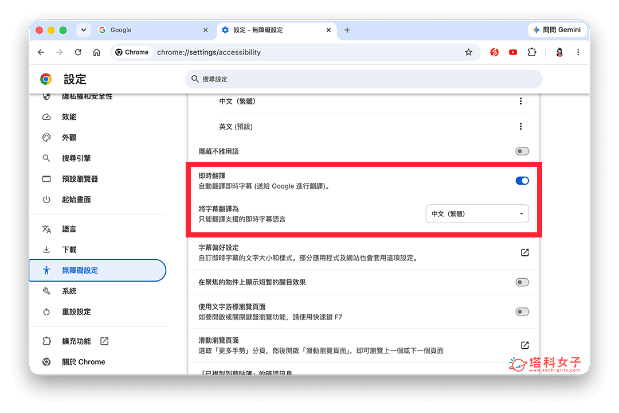
Task: Select the 設定 - 無障礙設定 tab
Action: pyautogui.click(x=277, y=30)
